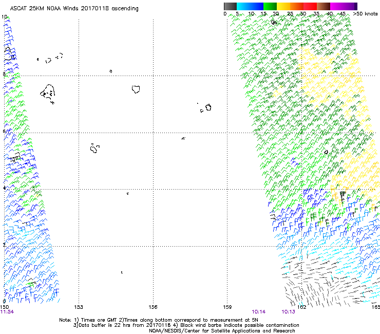Select the magenta 40-45 knots legend swatch

point(337,6)
